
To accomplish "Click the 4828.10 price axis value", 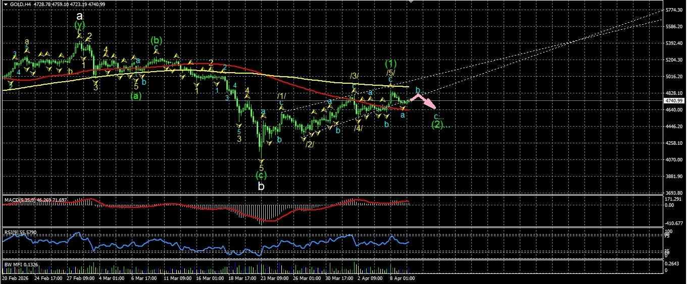I will click(674, 93).
